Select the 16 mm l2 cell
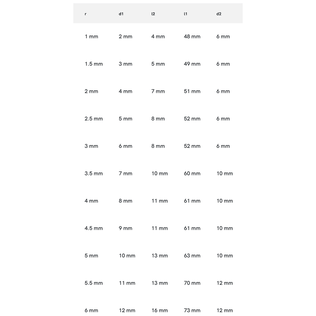Screen dimensions: 316x316 [x=160, y=310]
